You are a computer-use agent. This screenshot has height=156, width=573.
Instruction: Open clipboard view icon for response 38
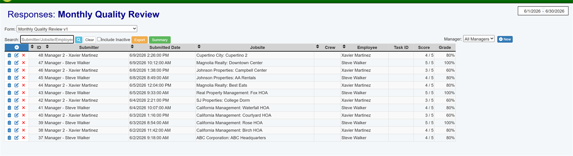coord(9,130)
